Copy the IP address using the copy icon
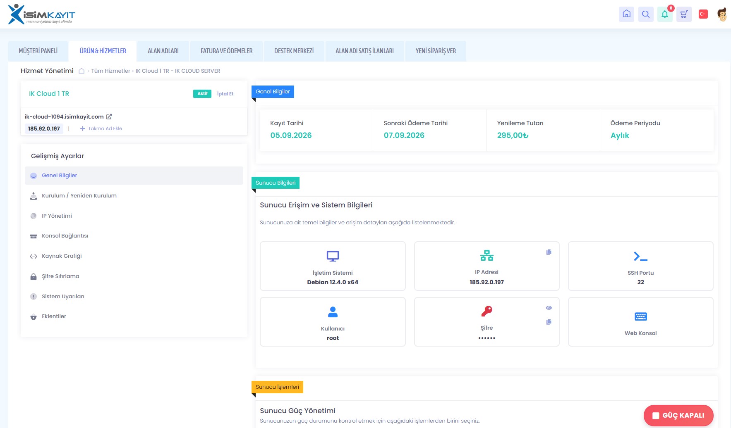The width and height of the screenshot is (731, 428). [549, 252]
